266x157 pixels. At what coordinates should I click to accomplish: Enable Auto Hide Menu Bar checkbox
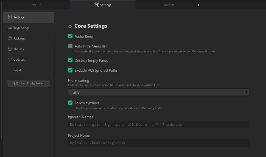coord(70,46)
